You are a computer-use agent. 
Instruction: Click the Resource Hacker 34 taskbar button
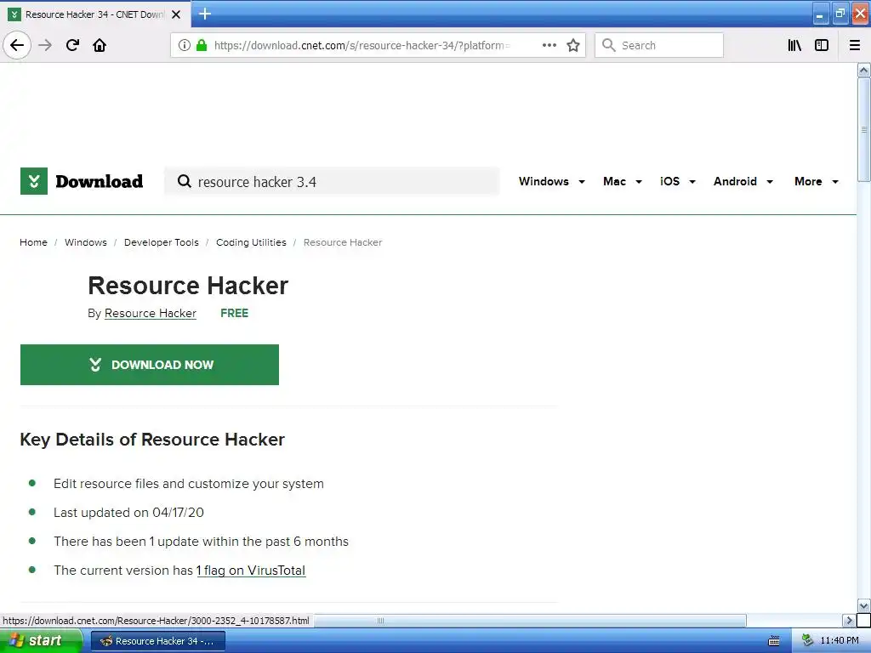157,641
